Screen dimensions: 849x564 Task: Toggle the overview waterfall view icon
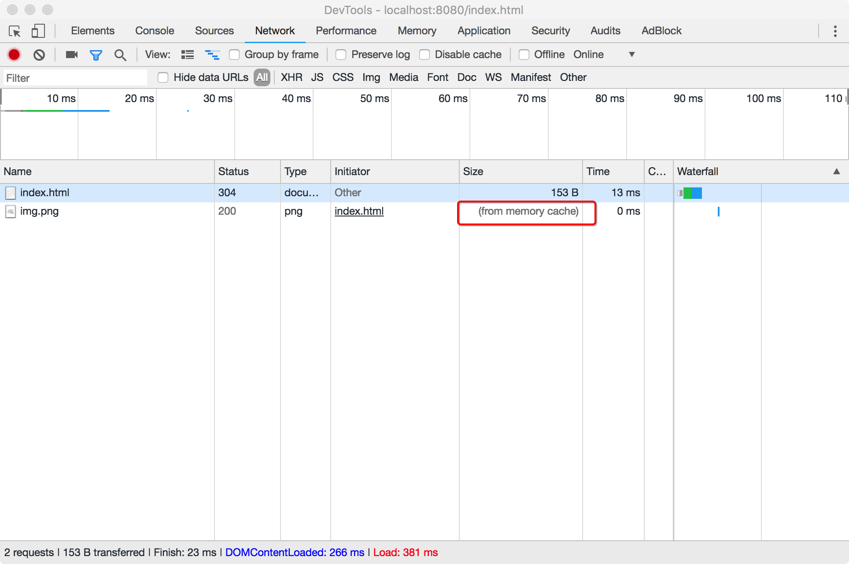click(x=212, y=55)
